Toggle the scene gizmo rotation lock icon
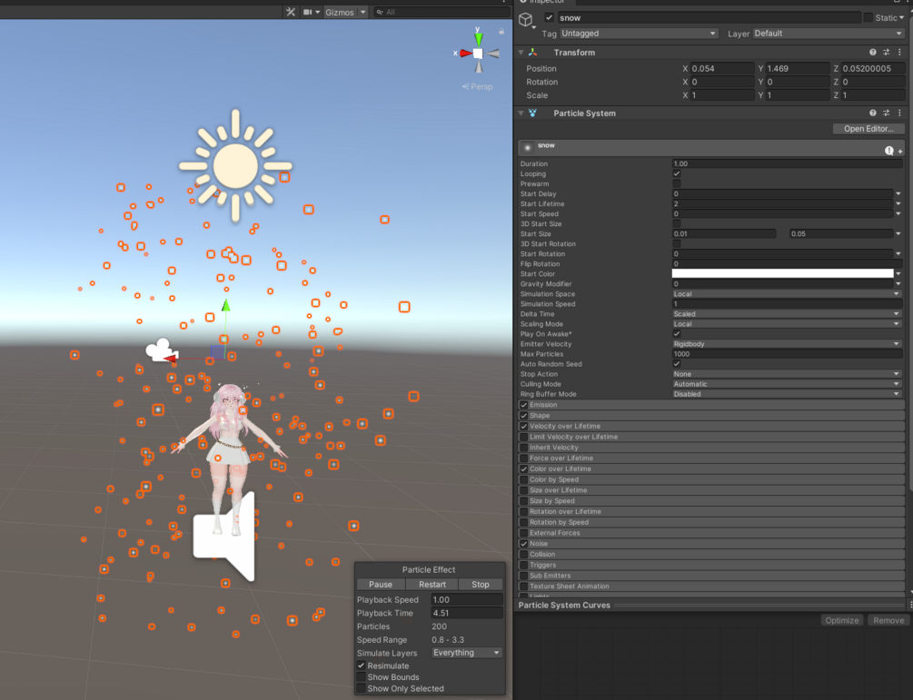This screenshot has width=913, height=700. tap(501, 31)
